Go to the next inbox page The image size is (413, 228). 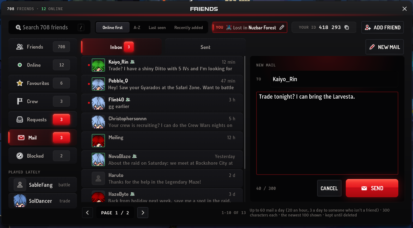(x=143, y=213)
